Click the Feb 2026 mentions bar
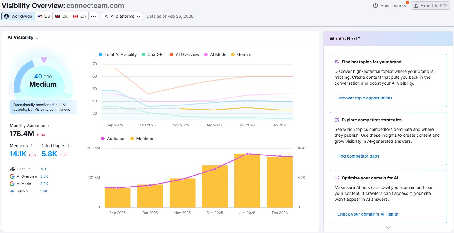 pyautogui.click(x=280, y=182)
